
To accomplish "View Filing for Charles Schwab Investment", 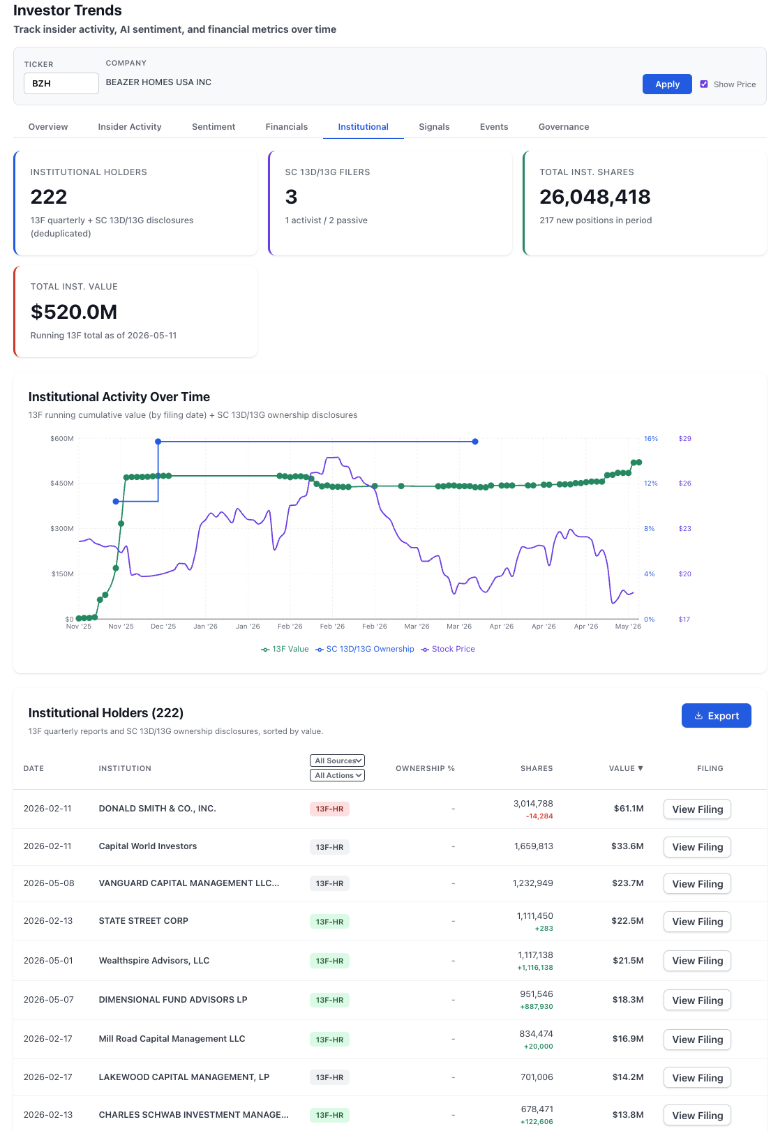I will [697, 1116].
